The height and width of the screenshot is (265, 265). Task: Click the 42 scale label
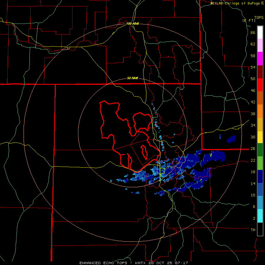253,102
